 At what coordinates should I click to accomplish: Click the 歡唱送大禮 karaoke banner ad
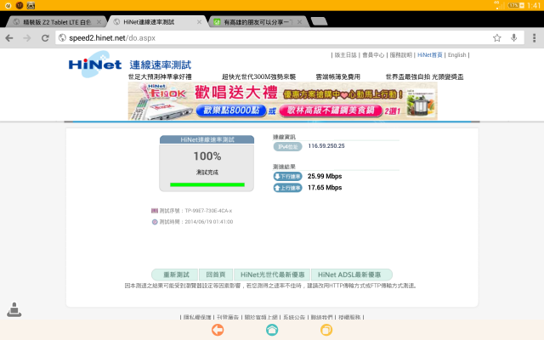[x=283, y=101]
